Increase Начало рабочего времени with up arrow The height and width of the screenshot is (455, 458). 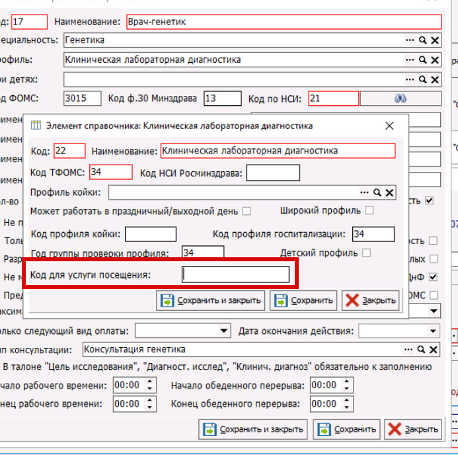tap(150, 382)
